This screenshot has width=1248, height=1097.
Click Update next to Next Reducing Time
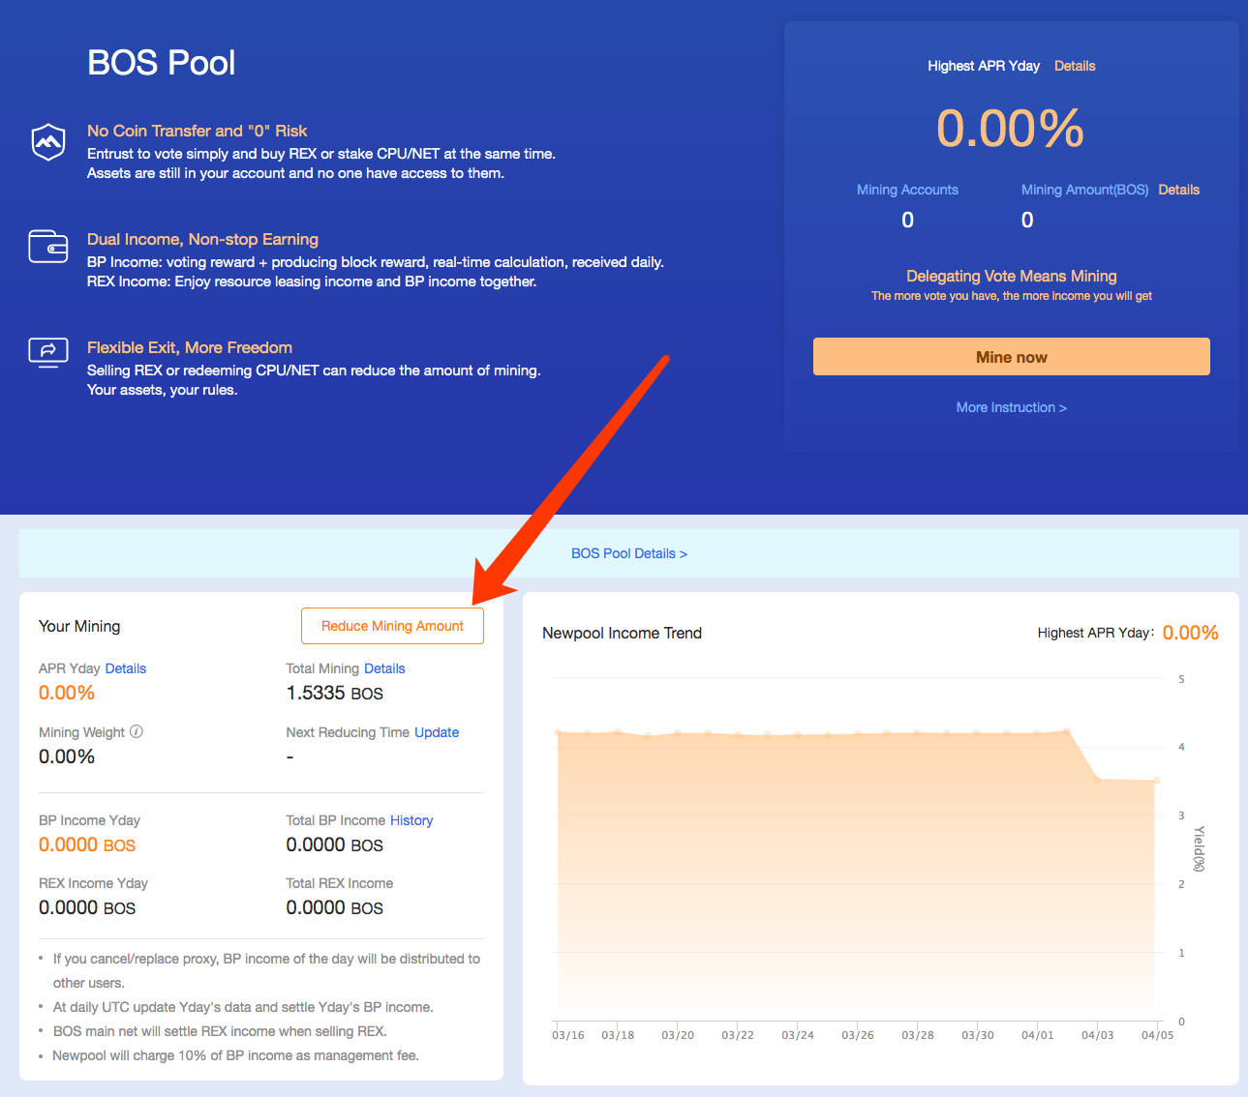click(x=437, y=732)
